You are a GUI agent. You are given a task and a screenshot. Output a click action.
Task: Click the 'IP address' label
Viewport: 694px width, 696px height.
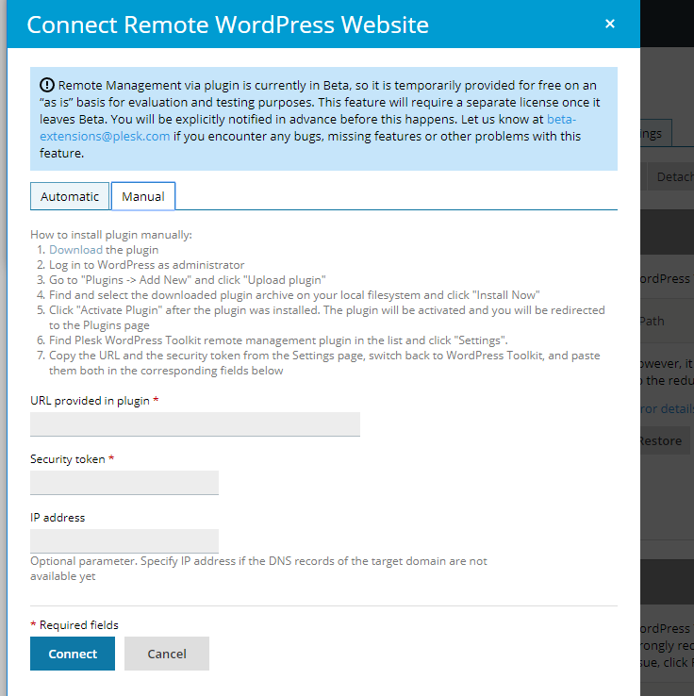pyautogui.click(x=58, y=518)
